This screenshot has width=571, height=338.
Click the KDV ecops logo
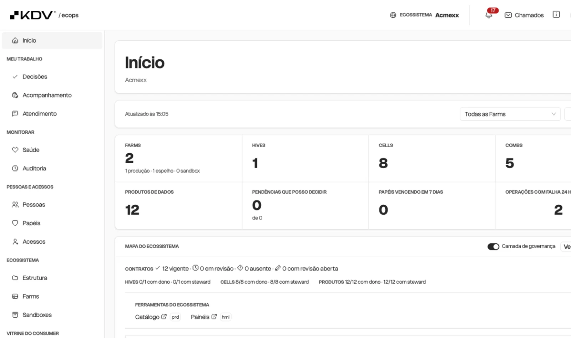click(x=44, y=15)
